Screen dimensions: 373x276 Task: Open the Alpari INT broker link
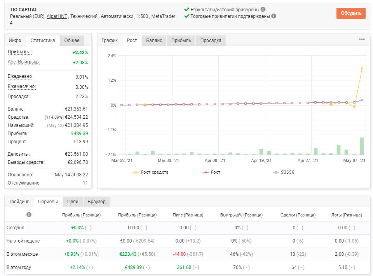click(57, 16)
